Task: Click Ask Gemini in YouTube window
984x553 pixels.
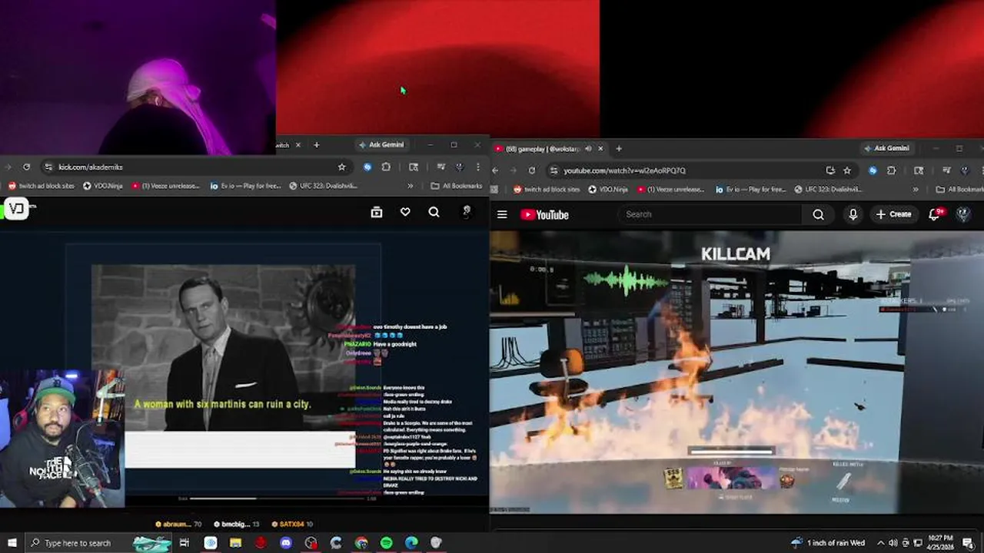Action: pos(887,148)
